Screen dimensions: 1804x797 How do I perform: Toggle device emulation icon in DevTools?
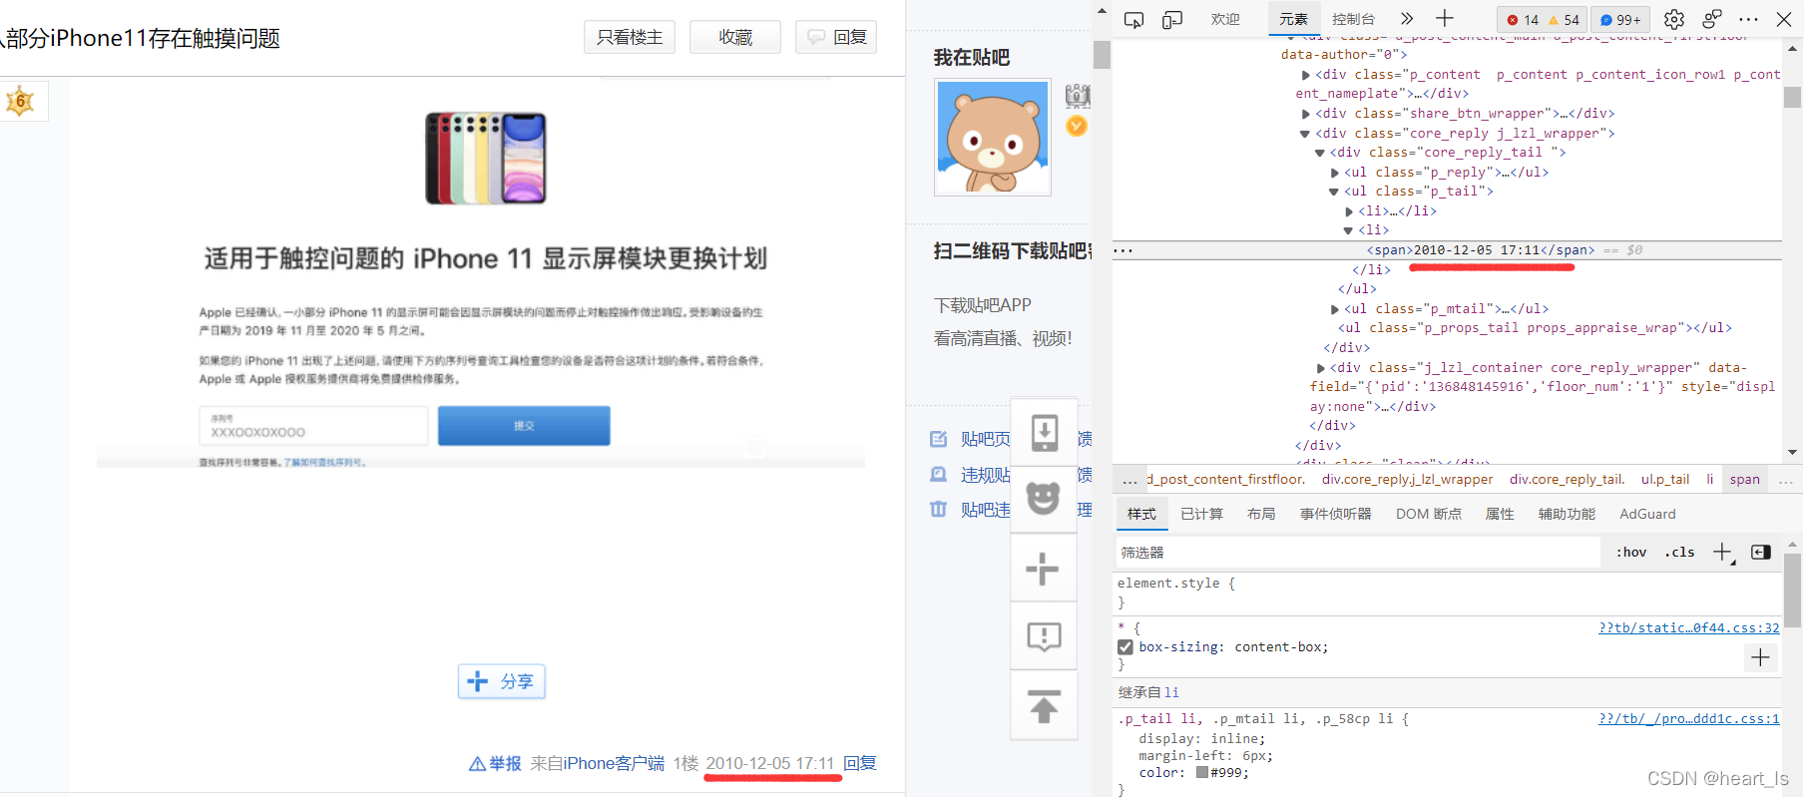1172,20
